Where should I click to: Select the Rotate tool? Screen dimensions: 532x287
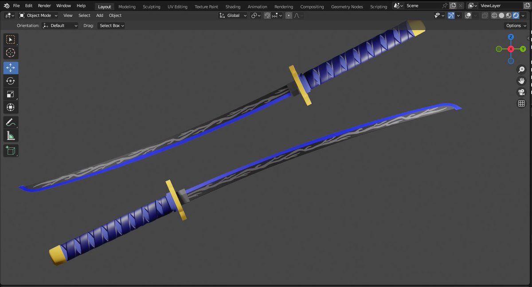[11, 81]
